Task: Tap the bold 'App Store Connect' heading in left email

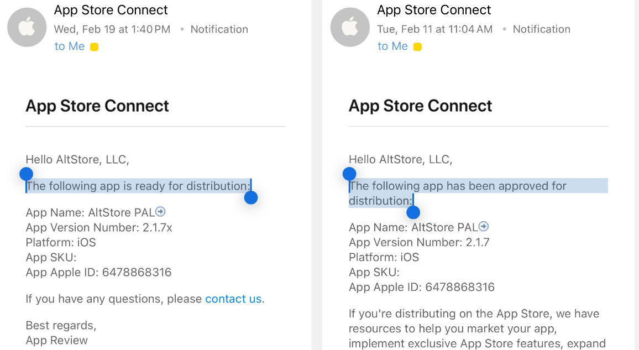Action: pos(97,106)
